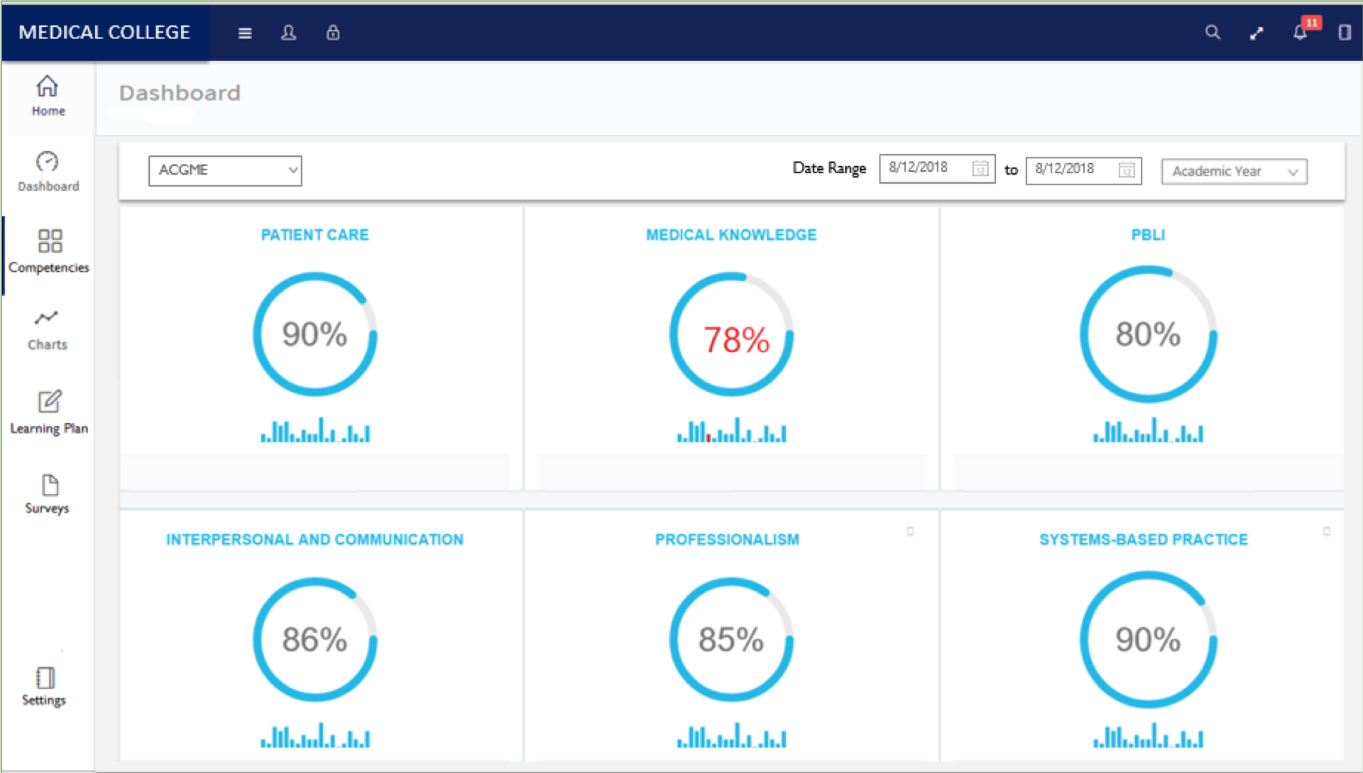Open the Academic Year dropdown
This screenshot has height=773, width=1363.
[1234, 172]
